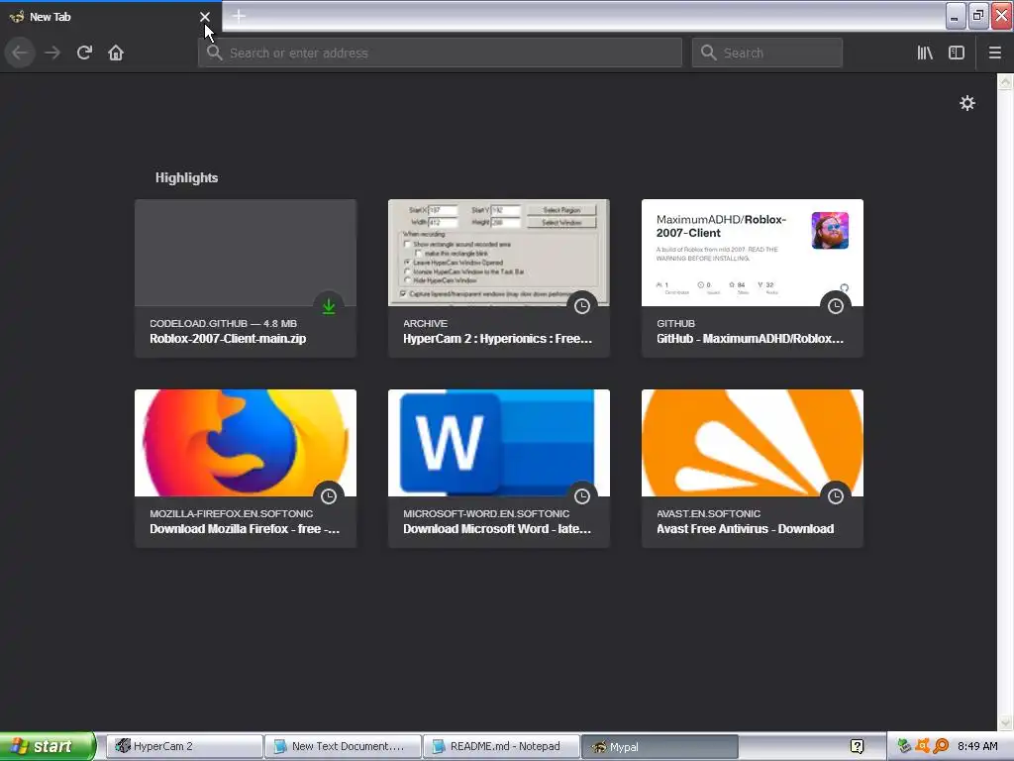This screenshot has width=1014, height=761.
Task: Open GitHub MaximumADHD/Roblox highlight card
Action: pos(753,278)
